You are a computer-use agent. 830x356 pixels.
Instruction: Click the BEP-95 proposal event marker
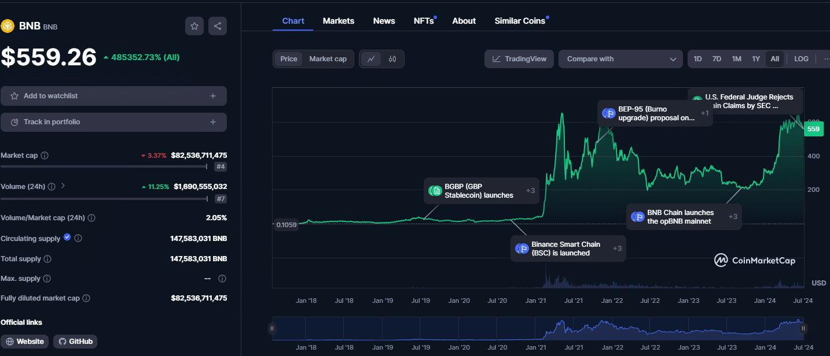coord(608,114)
